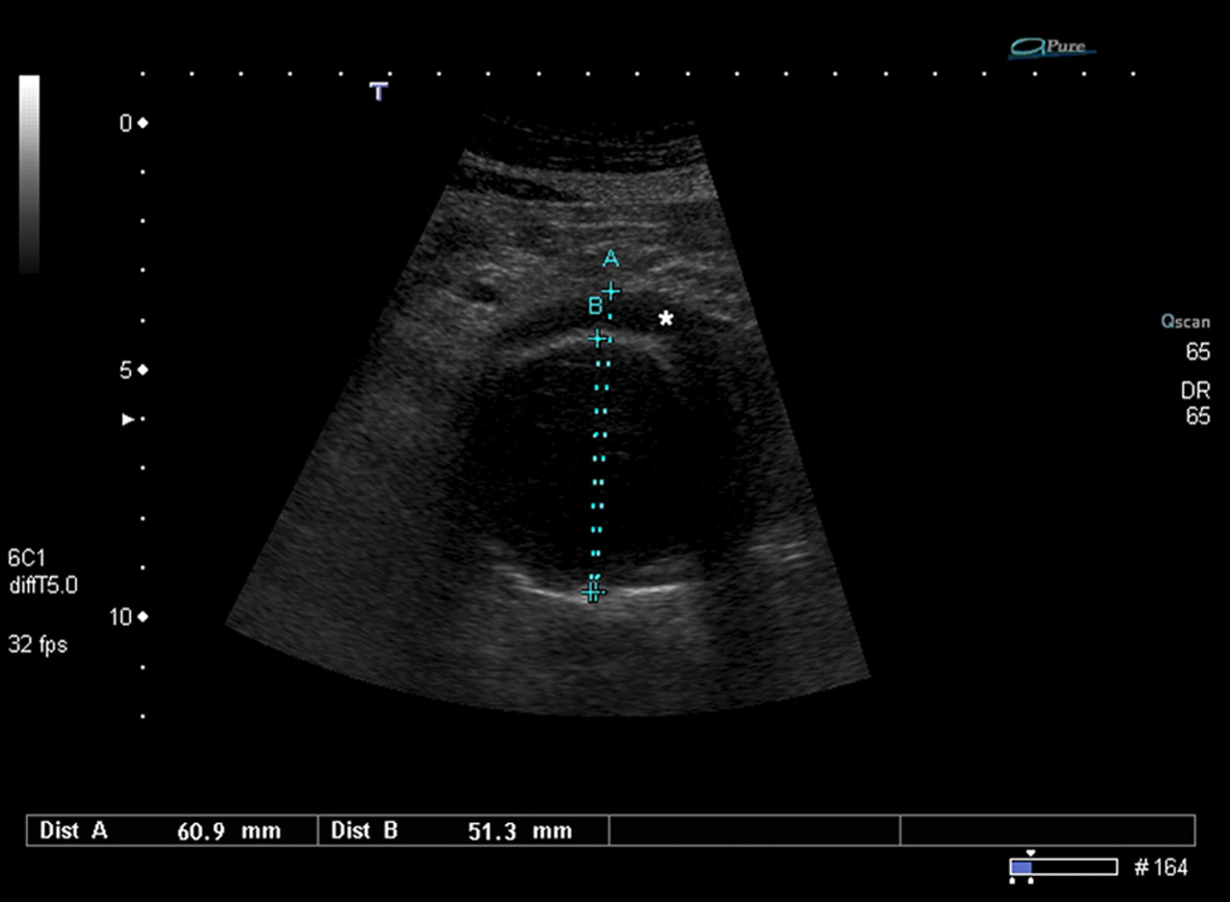The height and width of the screenshot is (902, 1230).
Task: Select caliper A measurement cursor
Action: tap(611, 290)
